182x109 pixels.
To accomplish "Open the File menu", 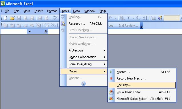I will click(7, 11).
